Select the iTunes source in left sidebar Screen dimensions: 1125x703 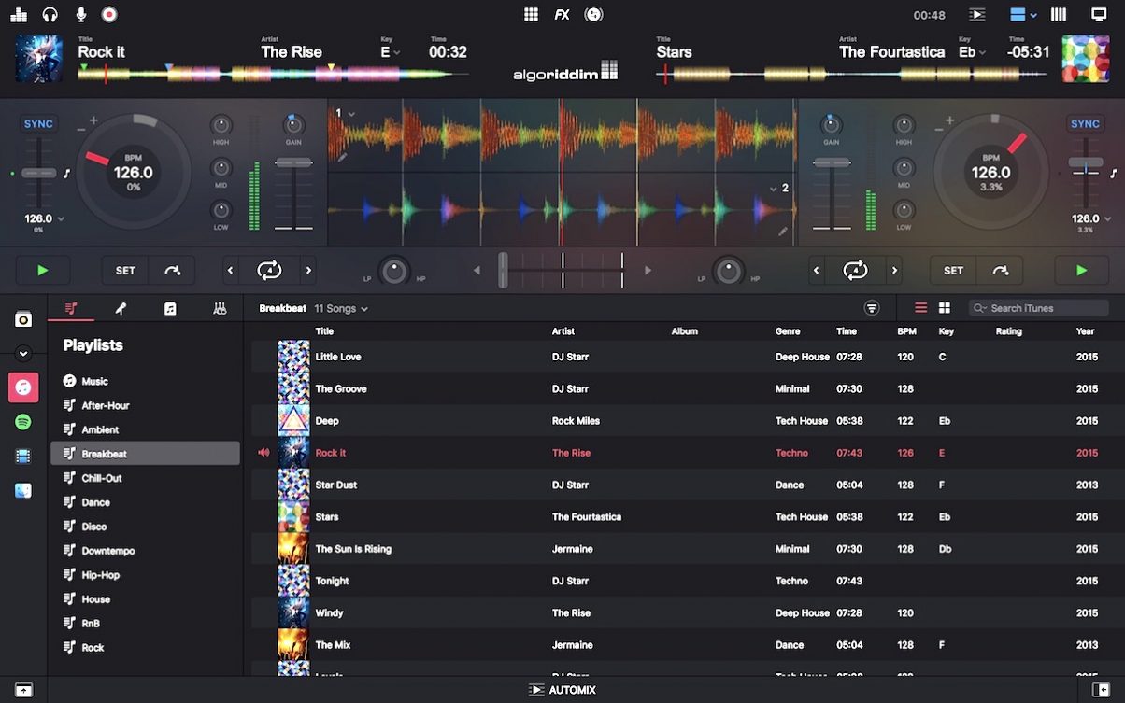[x=22, y=387]
